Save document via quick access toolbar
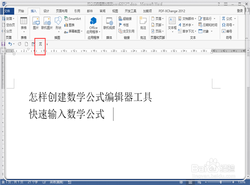Viewport: 250px width, 185px height. [x=3, y=44]
